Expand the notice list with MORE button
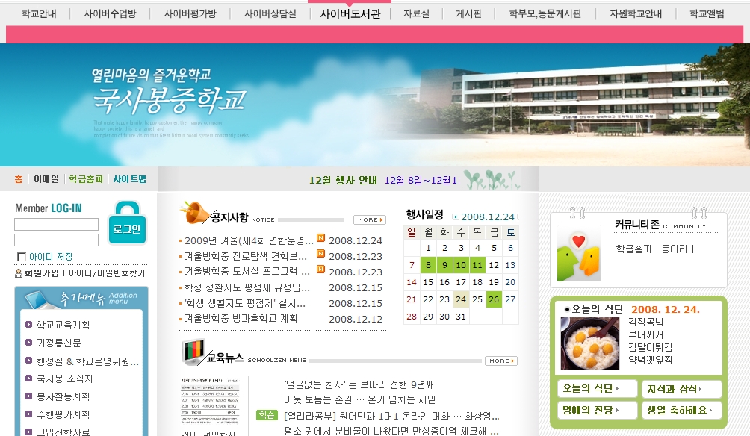Screen dimensions: 750x436 (369, 220)
